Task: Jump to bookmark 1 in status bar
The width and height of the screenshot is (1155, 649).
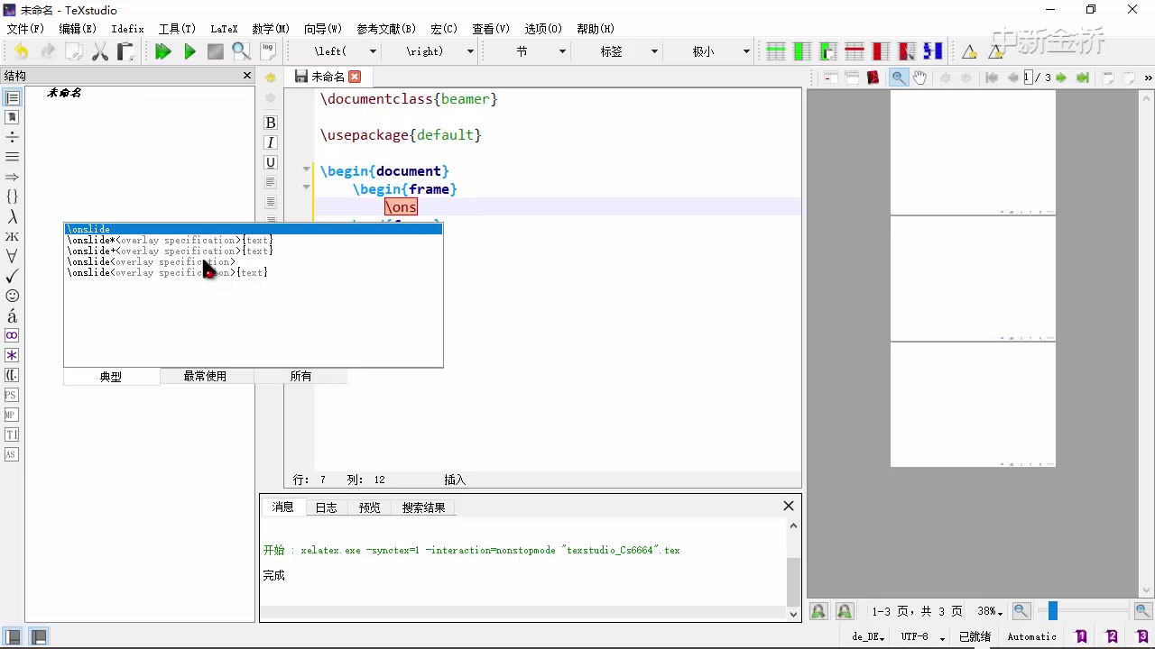Action: (1081, 636)
